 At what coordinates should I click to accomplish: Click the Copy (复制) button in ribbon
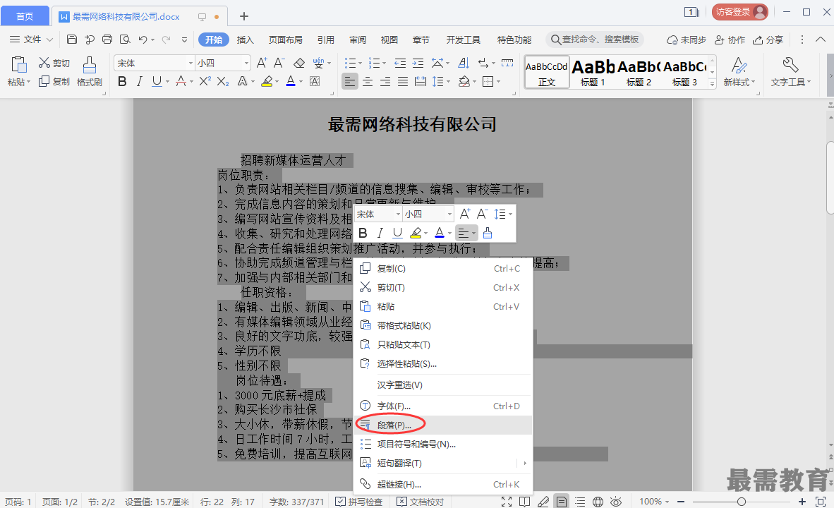click(x=54, y=81)
